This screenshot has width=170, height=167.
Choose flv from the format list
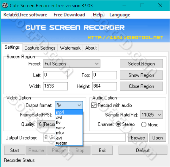(69, 122)
